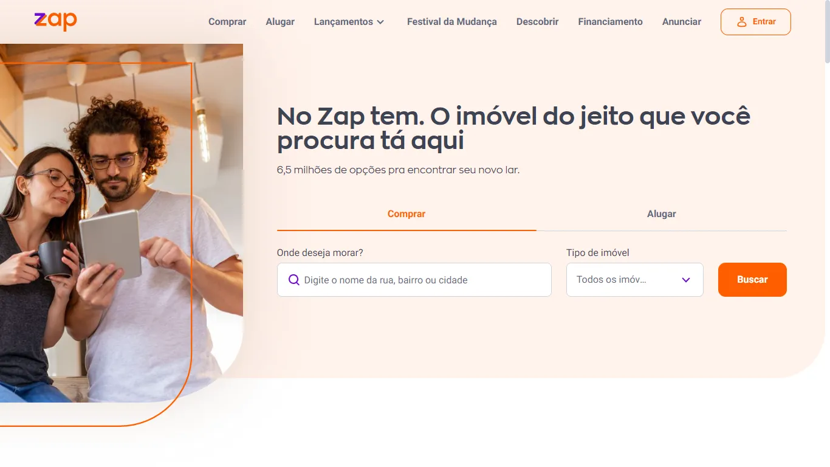Focus the street, neighborhood or city field
Screen dimensions: 830x467
[x=414, y=280]
